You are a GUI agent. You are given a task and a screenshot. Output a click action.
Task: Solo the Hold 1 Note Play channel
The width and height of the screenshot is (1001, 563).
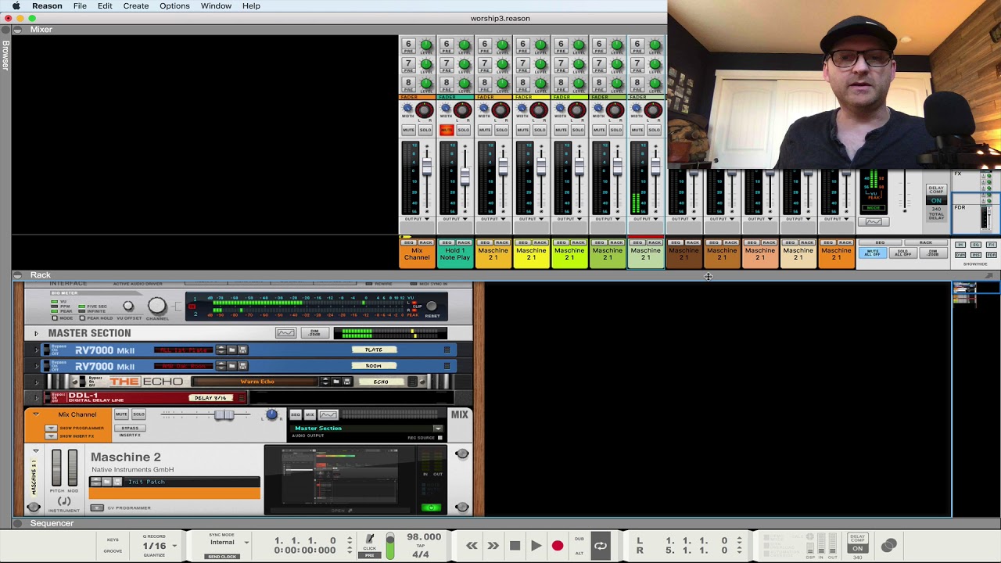[463, 130]
